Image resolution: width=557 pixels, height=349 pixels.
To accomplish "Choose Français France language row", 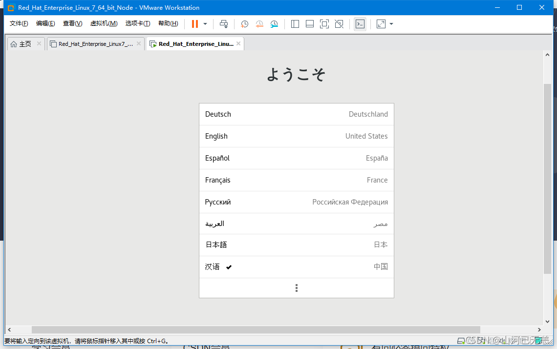I will [x=296, y=181].
